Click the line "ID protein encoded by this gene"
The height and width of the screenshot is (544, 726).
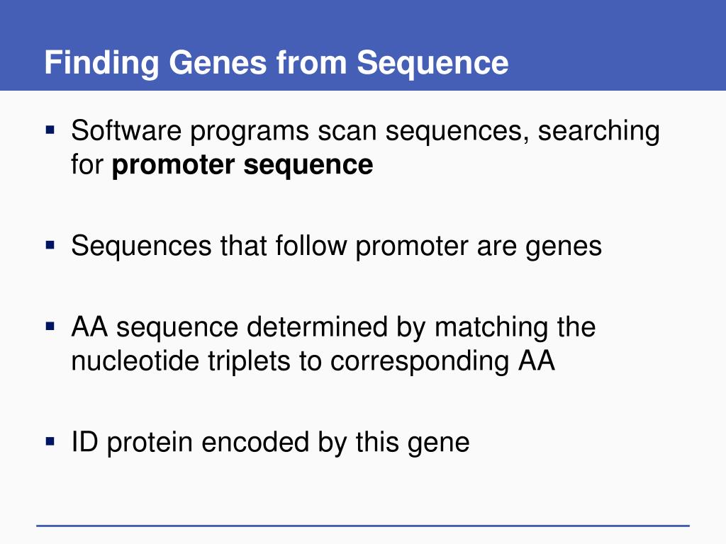(x=270, y=443)
